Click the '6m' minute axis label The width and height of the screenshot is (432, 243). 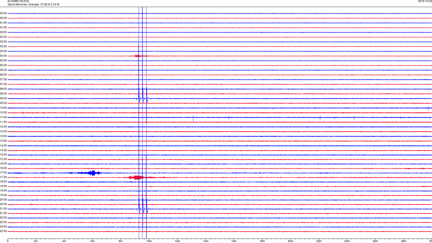click(93, 241)
